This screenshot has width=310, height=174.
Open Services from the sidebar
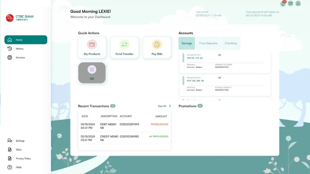coord(20,58)
